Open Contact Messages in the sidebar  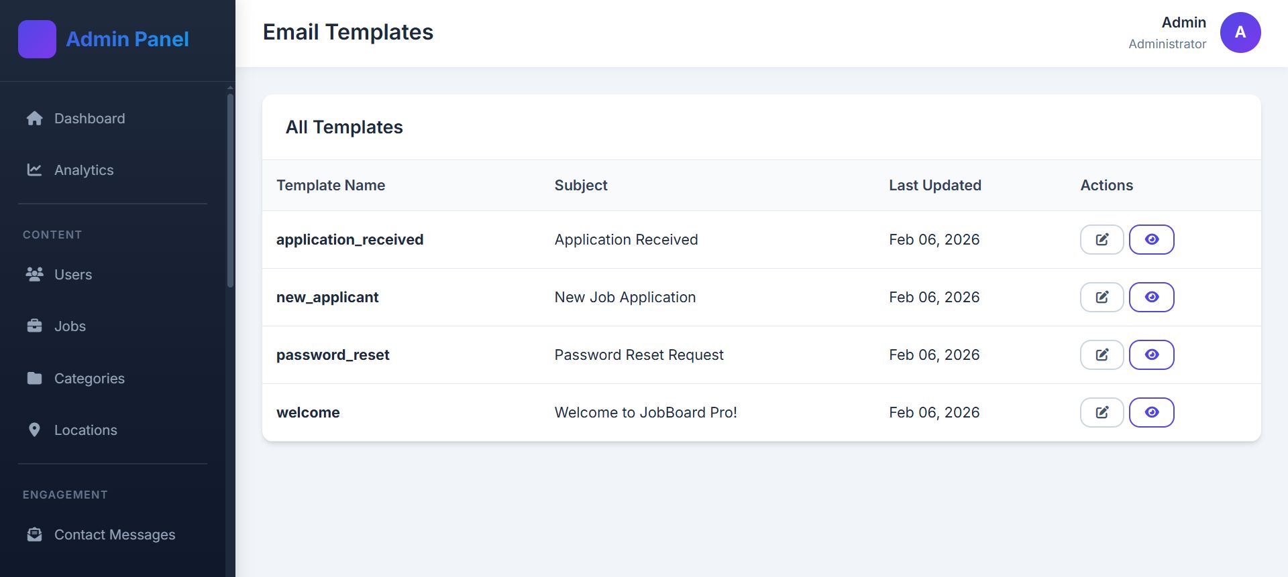click(114, 535)
